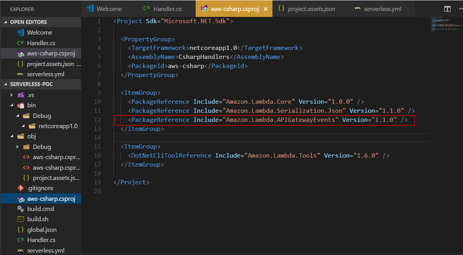Image resolution: width=463 pixels, height=255 pixels.
Task: Expand the .vs folder
Action: click(x=12, y=95)
